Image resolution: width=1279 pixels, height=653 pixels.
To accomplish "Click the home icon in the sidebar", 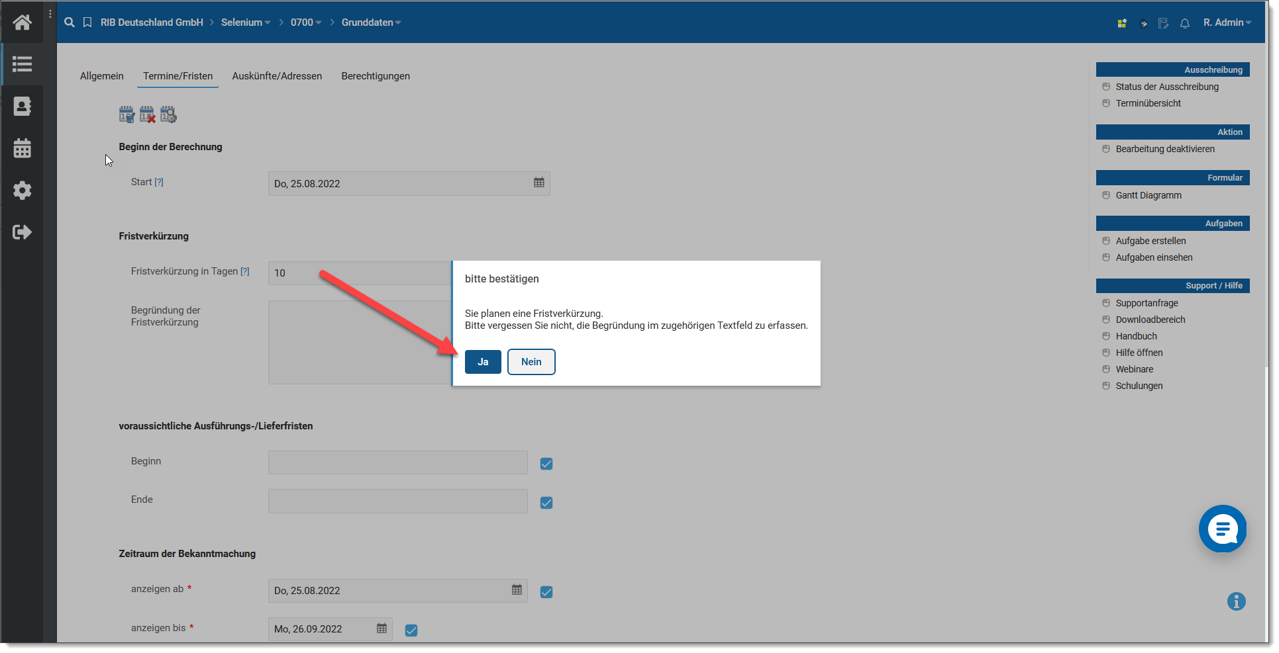I will 22,22.
